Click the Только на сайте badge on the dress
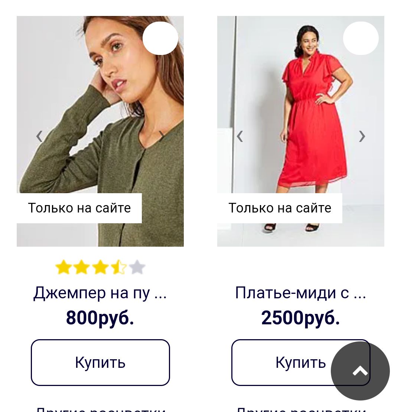Viewport: 401px width, 412px height. tap(280, 208)
